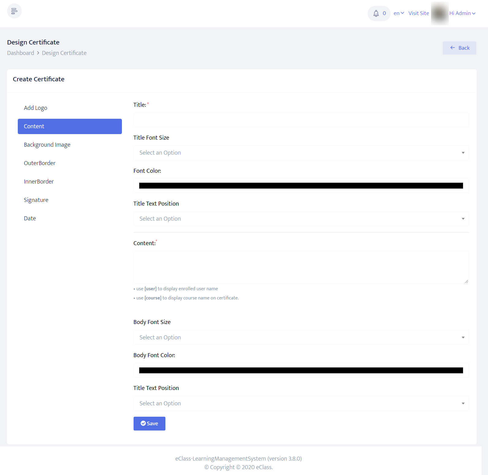Follow the Visit Site link

tap(418, 13)
